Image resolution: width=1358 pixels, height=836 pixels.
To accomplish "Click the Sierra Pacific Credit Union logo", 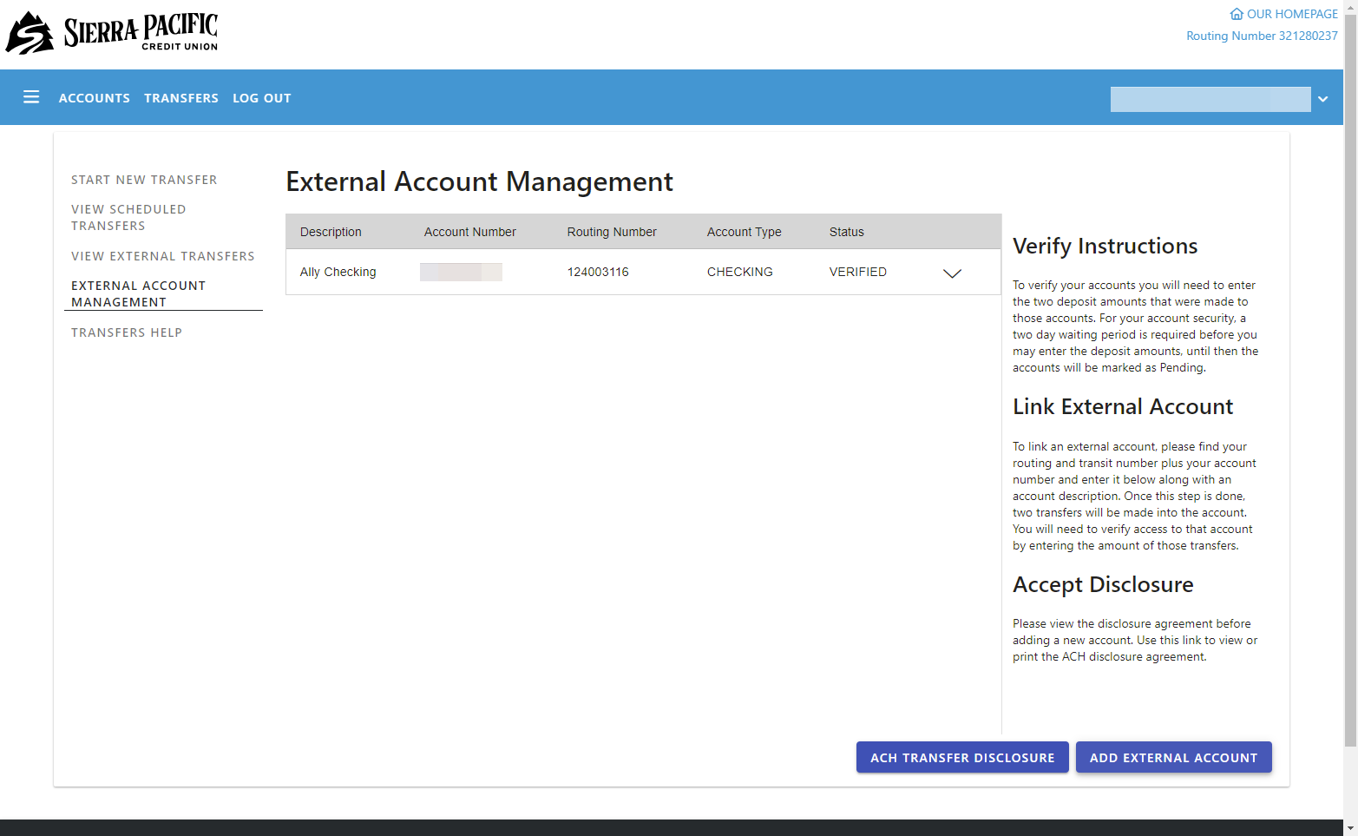I will [x=112, y=33].
